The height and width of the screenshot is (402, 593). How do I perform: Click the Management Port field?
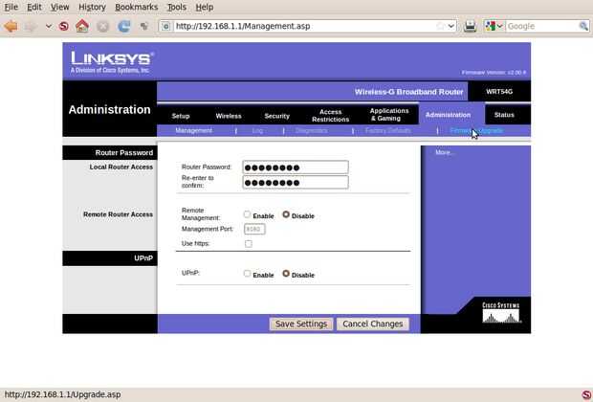[x=254, y=229]
